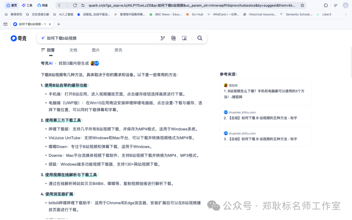Image resolution: width=352 pixels, height=220 pixels.
Task: Open the 历史思维文献 bookmark folder
Action: [37, 14]
